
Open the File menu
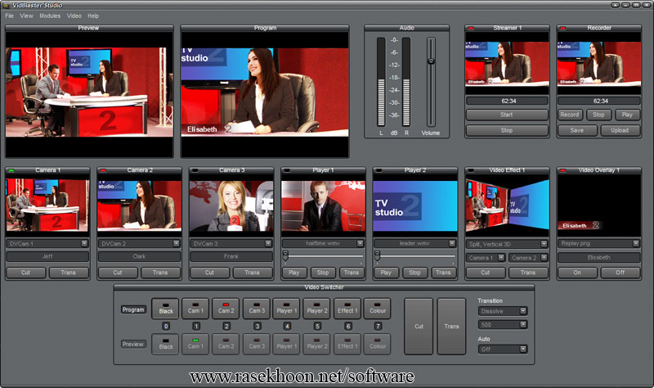(9, 16)
